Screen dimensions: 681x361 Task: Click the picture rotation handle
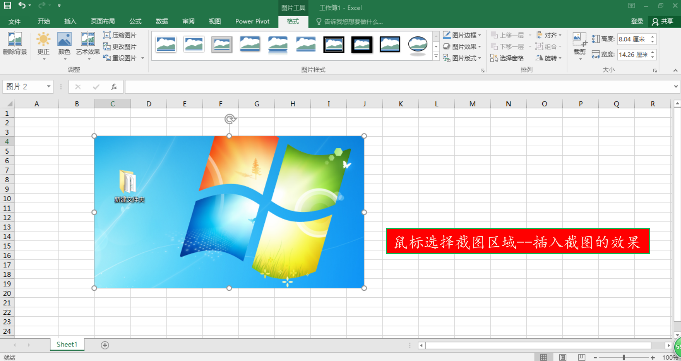(x=230, y=119)
